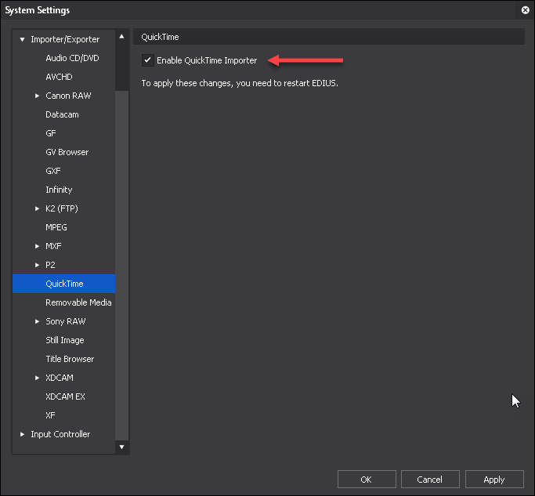Viewport: 535px width, 496px height.
Task: Click the Apply button
Action: pos(494,480)
